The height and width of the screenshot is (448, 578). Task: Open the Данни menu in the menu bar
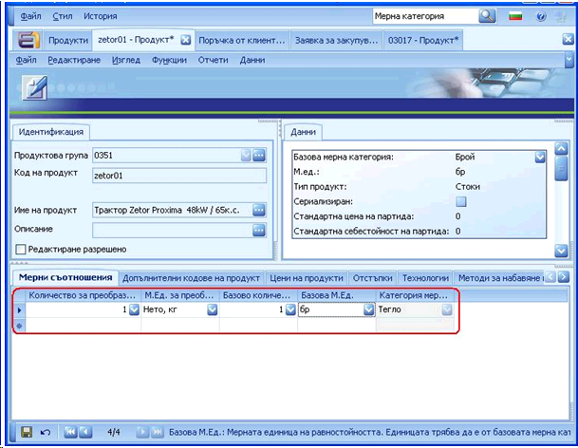click(x=252, y=60)
